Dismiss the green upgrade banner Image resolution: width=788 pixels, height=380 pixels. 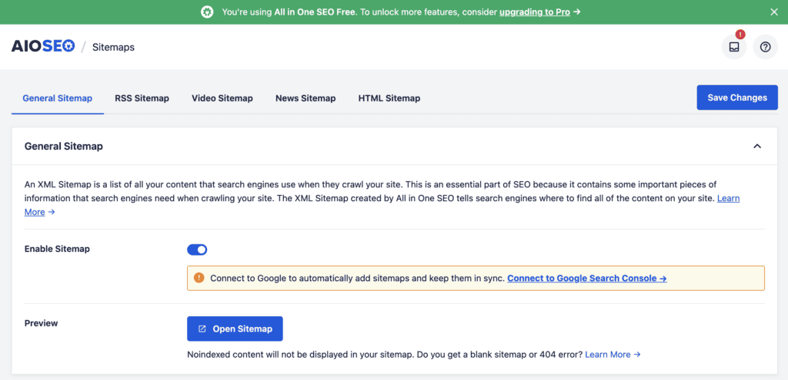point(774,12)
